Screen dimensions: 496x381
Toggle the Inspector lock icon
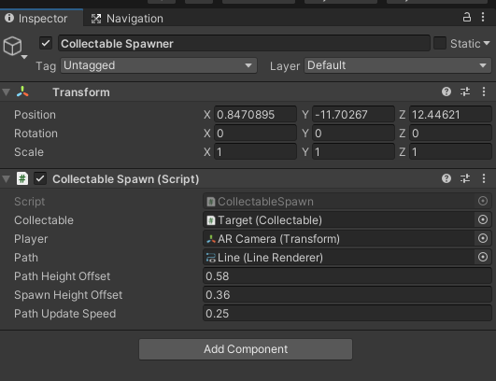click(x=467, y=17)
